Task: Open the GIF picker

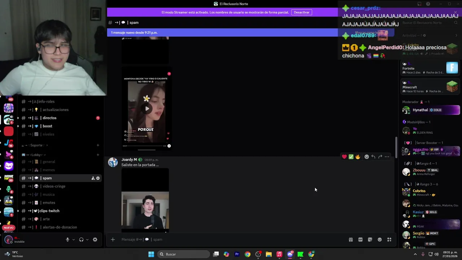Action: [360, 239]
